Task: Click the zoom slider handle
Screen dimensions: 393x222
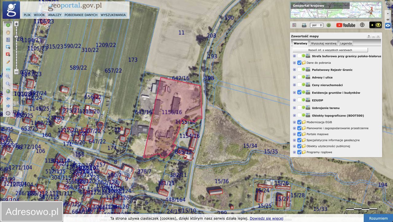Action: (x=16, y=37)
